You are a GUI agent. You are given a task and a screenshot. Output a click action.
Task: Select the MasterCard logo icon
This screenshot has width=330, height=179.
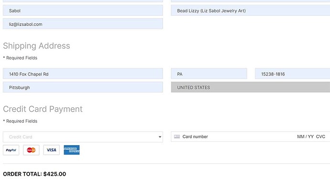click(x=31, y=150)
